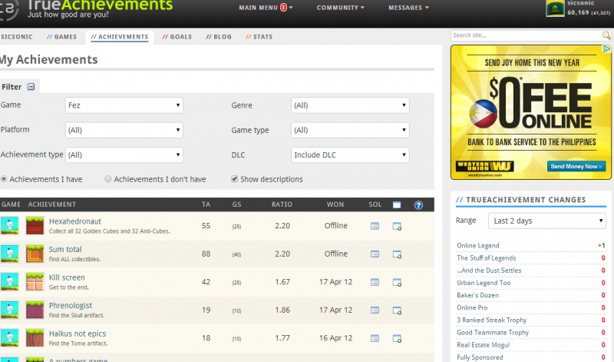Click the Kill screen achievement tile icon
The width and height of the screenshot is (614, 362).
click(35, 281)
